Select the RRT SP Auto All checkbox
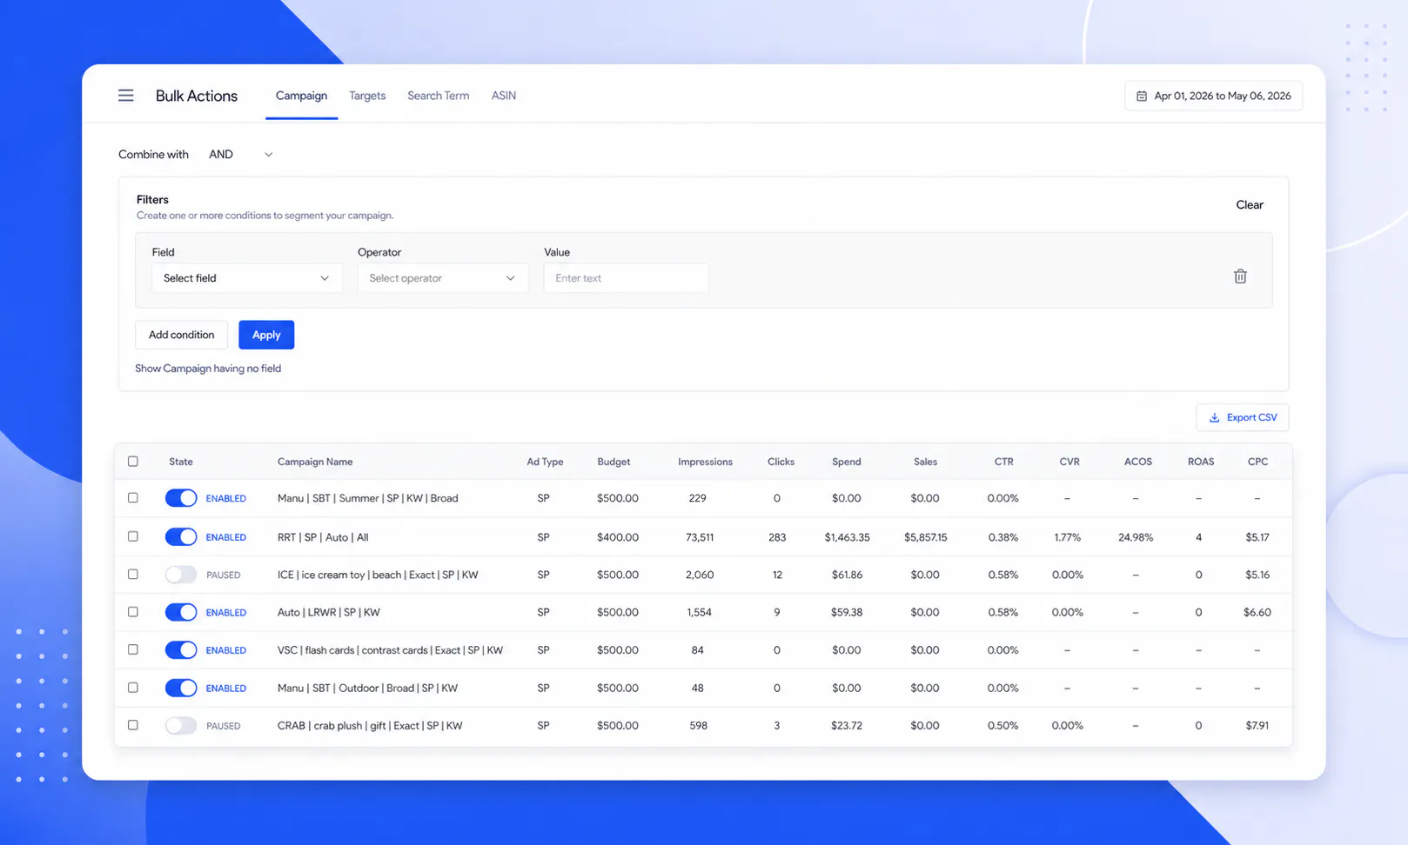 (133, 536)
